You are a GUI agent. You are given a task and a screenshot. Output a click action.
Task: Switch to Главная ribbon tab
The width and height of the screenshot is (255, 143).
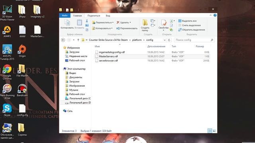click(x=77, y=15)
